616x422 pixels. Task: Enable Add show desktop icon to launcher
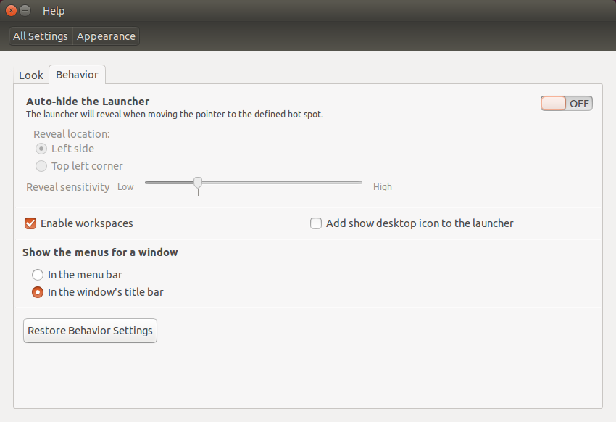316,223
